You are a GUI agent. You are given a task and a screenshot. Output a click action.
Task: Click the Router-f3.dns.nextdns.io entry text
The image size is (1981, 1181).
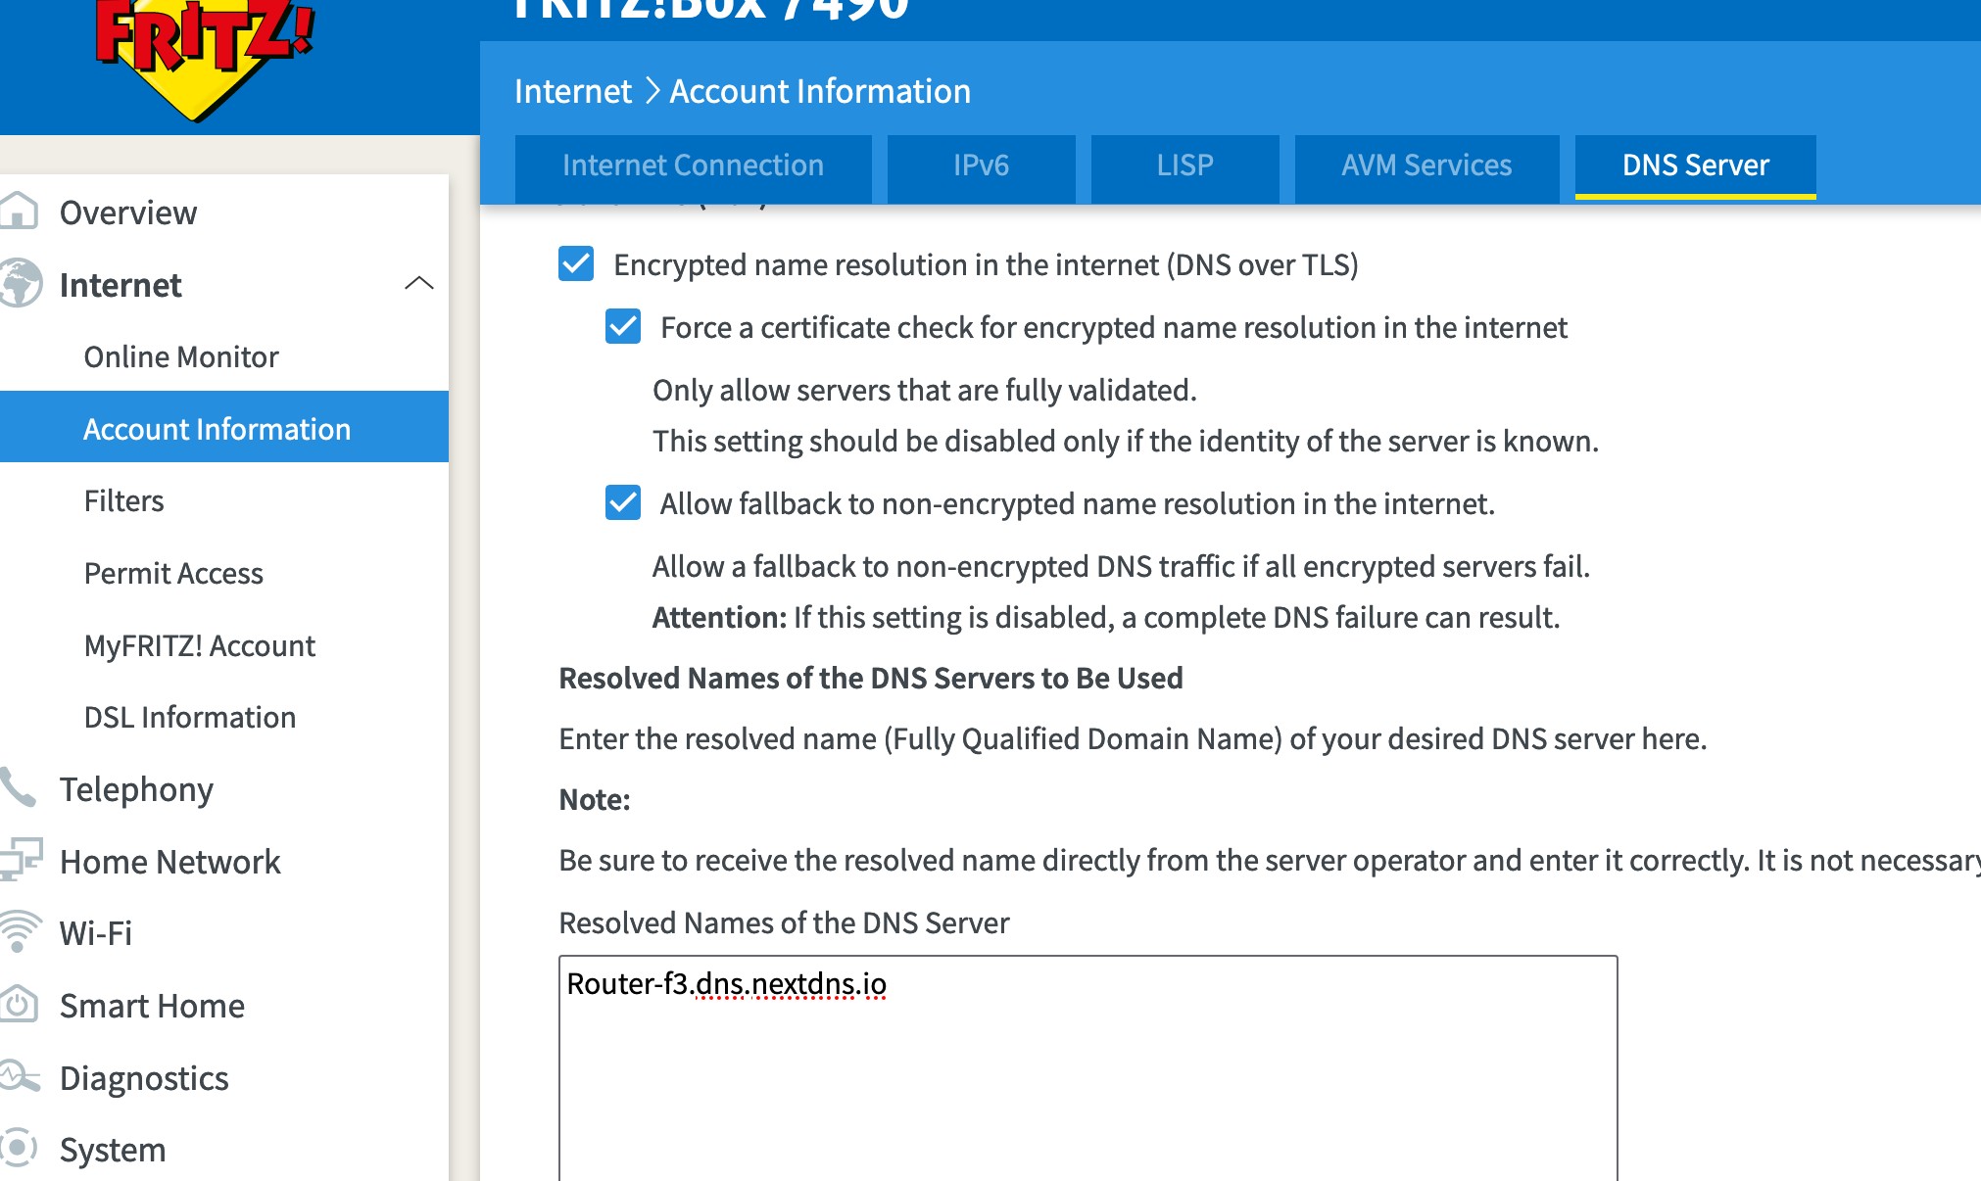pos(726,984)
